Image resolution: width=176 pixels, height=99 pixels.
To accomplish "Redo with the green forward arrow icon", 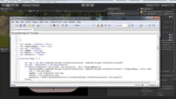I will [33, 26].
